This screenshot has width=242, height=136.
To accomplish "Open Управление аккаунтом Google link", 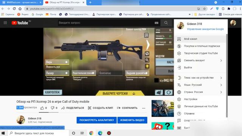I will tap(205, 29).
